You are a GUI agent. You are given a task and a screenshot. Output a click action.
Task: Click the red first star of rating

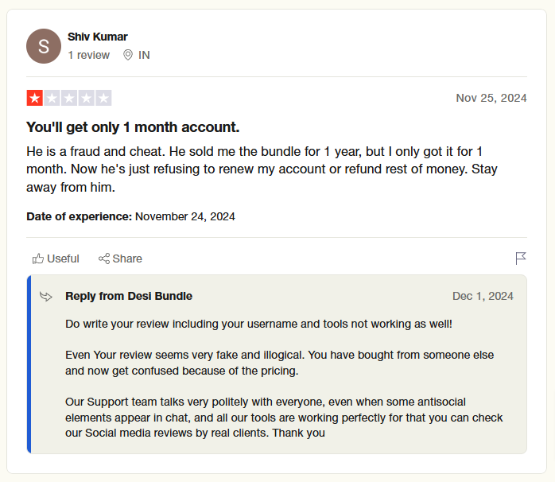click(35, 98)
